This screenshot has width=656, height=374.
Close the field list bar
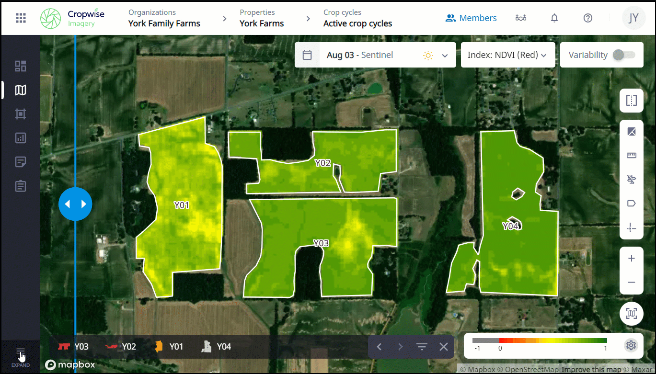pos(444,347)
